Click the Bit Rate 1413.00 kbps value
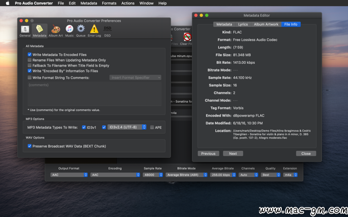Image resolution: width=348 pixels, height=217 pixels. point(244,63)
